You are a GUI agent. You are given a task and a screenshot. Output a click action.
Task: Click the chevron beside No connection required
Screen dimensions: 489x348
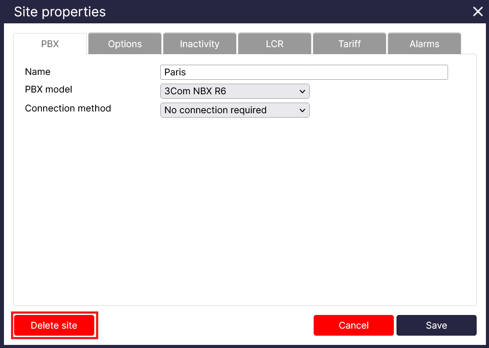302,110
